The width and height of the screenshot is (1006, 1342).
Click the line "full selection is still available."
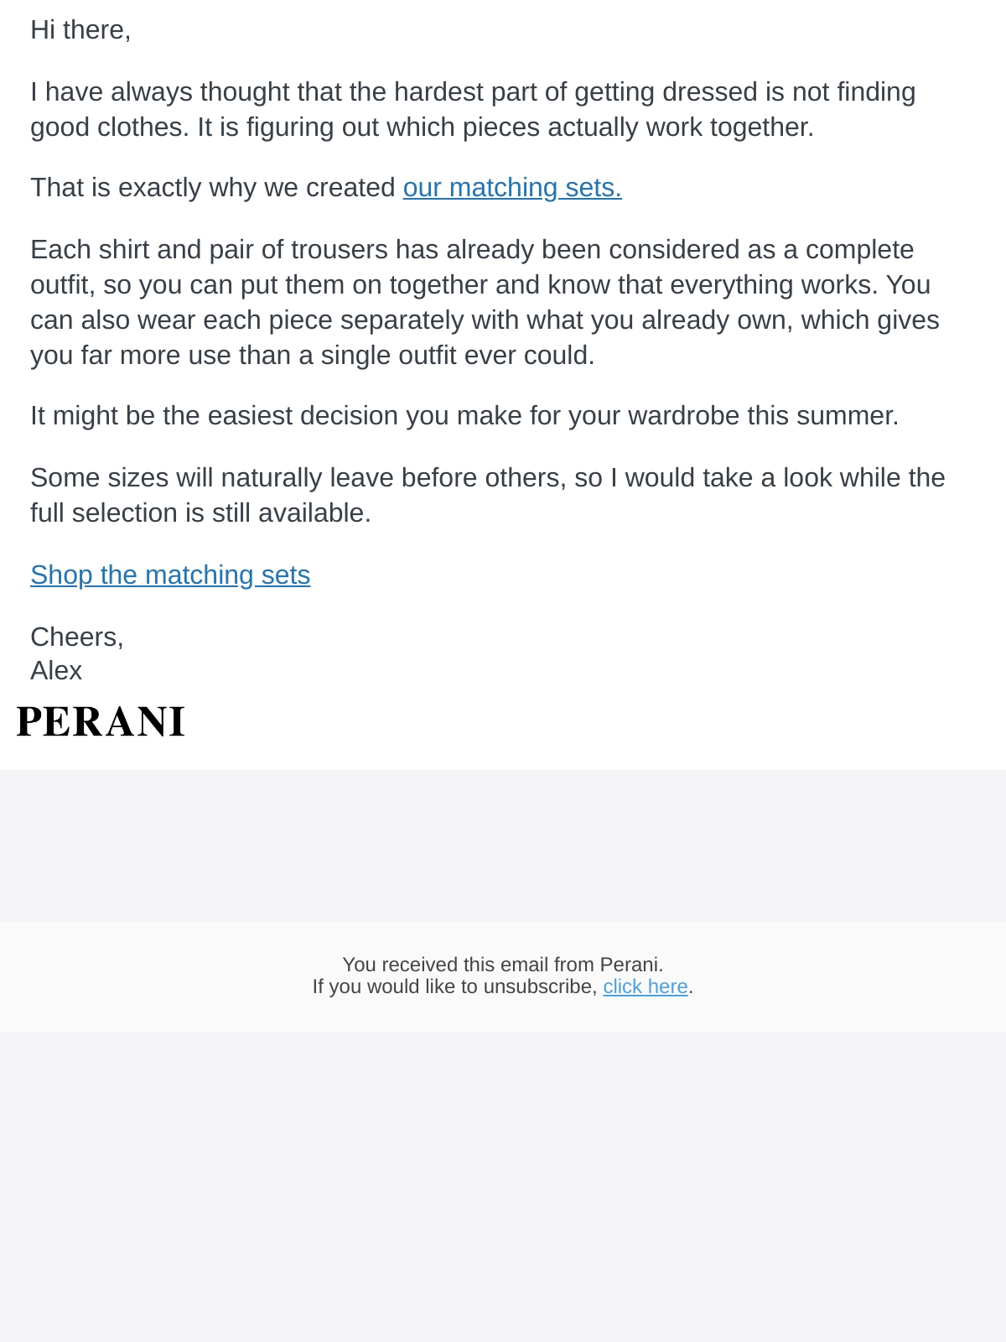pos(200,512)
